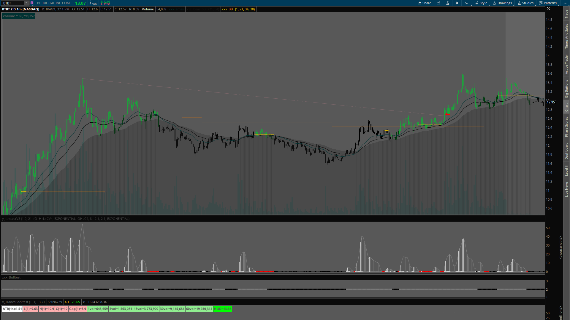Click inside the BTBT symbol field
Viewport: 570px width, 320px height.
[x=12, y=3]
